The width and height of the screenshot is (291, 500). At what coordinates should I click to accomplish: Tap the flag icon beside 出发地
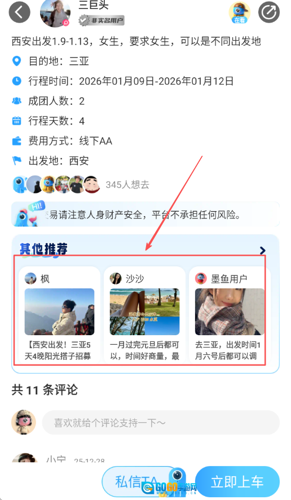16,161
